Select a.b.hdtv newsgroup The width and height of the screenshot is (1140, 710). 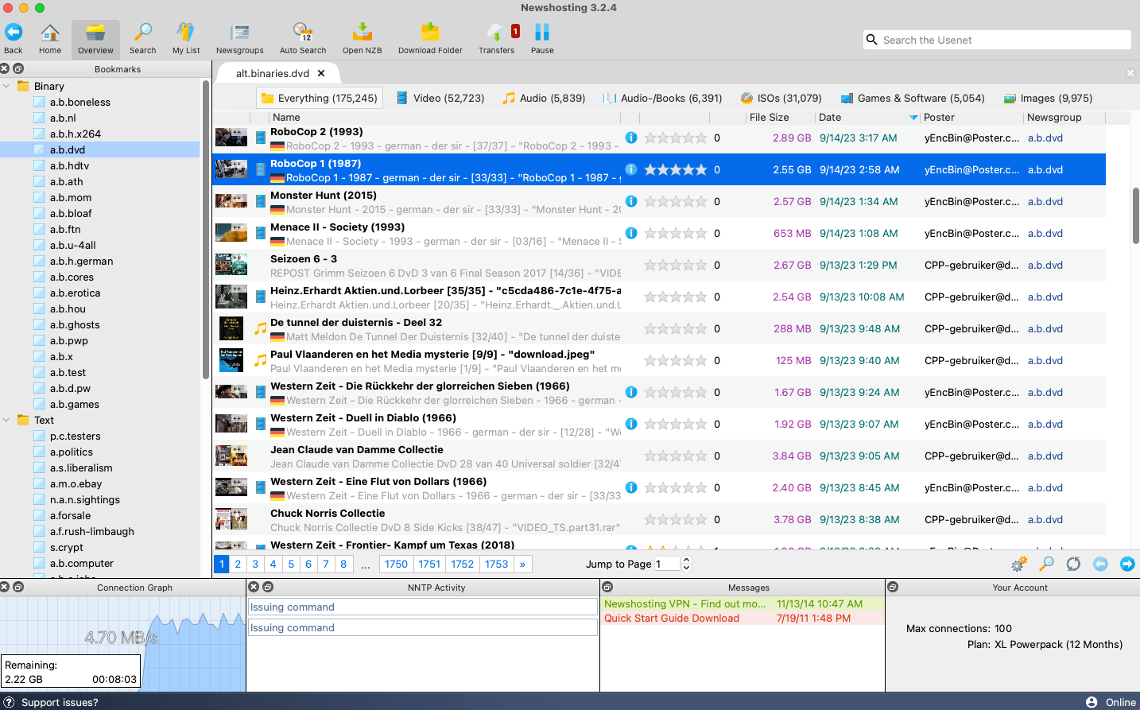69,165
